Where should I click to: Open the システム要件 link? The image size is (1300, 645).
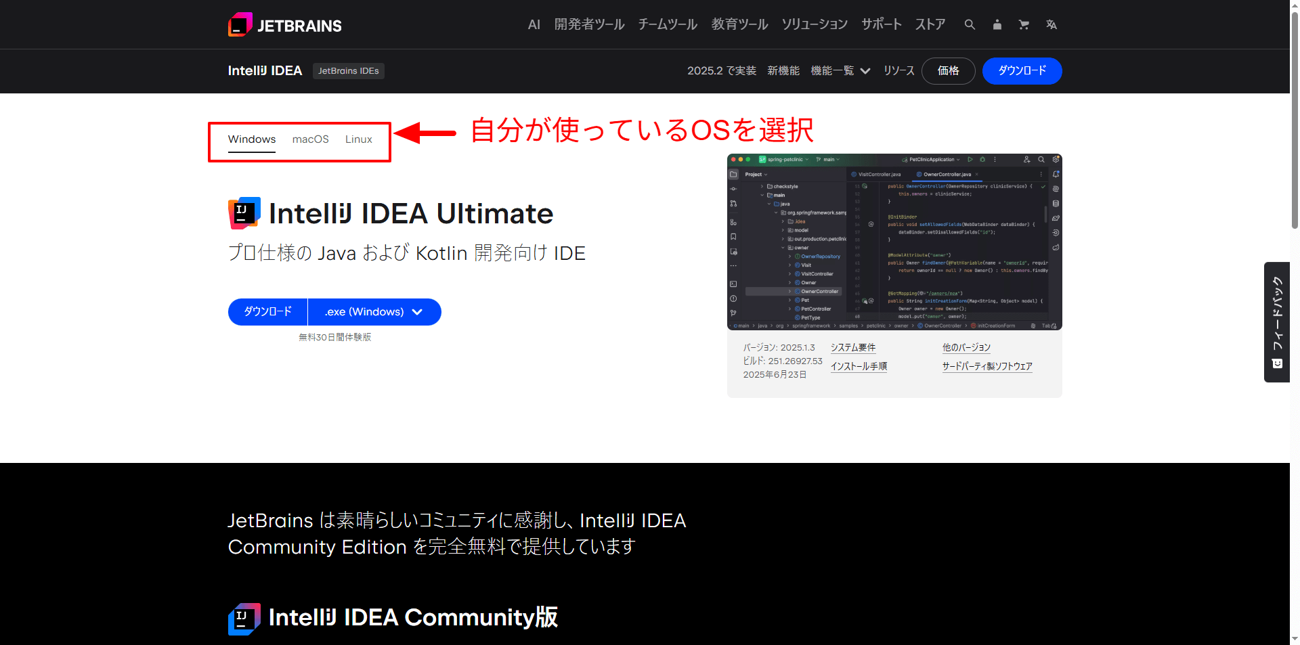tap(852, 347)
